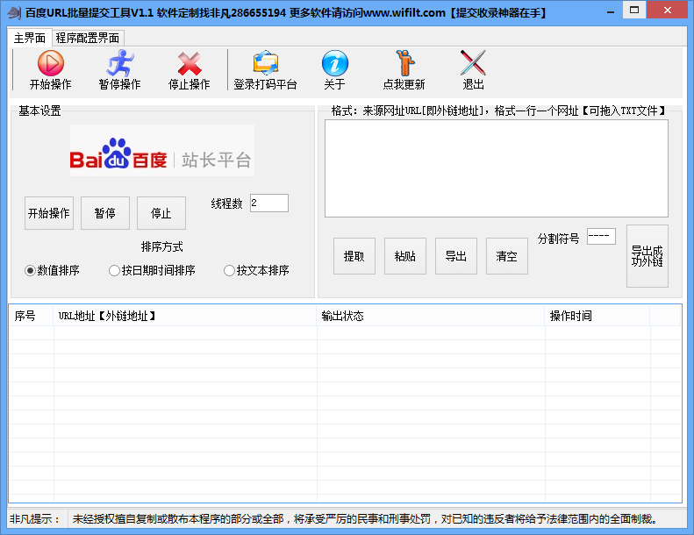Switch to the 程序配置界面 tab
The image size is (694, 535).
click(x=88, y=38)
